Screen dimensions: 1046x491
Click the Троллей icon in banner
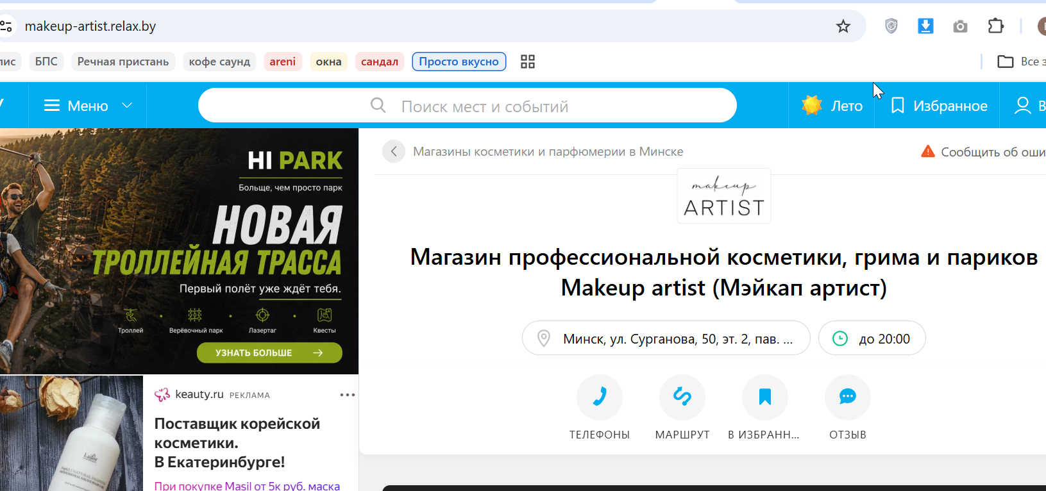click(x=131, y=315)
